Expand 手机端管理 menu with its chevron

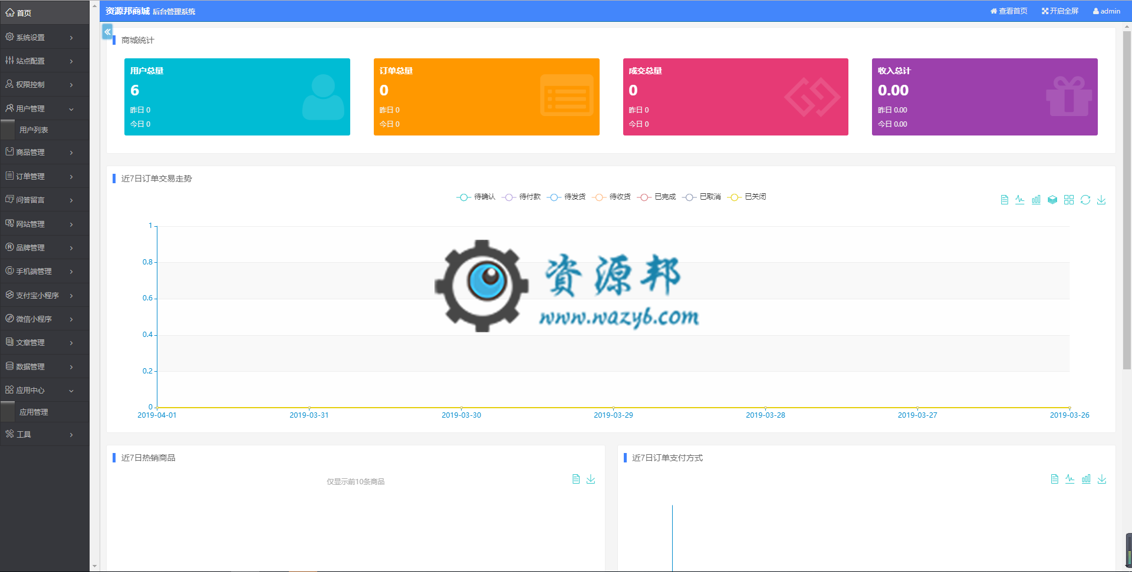coord(71,272)
